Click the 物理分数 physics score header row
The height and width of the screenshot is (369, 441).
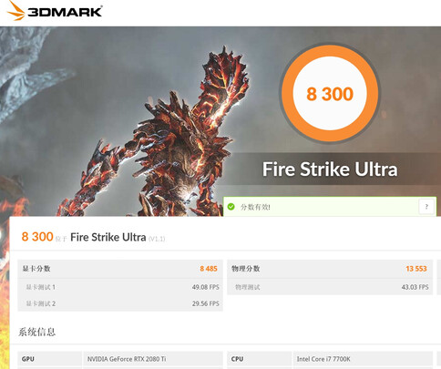click(330, 269)
